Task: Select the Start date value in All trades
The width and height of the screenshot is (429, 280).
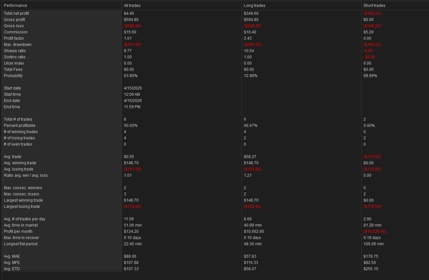Action: (x=133, y=88)
